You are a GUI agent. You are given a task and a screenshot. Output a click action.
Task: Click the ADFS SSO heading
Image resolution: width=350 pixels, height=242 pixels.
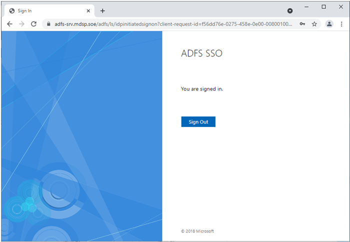pyautogui.click(x=202, y=53)
